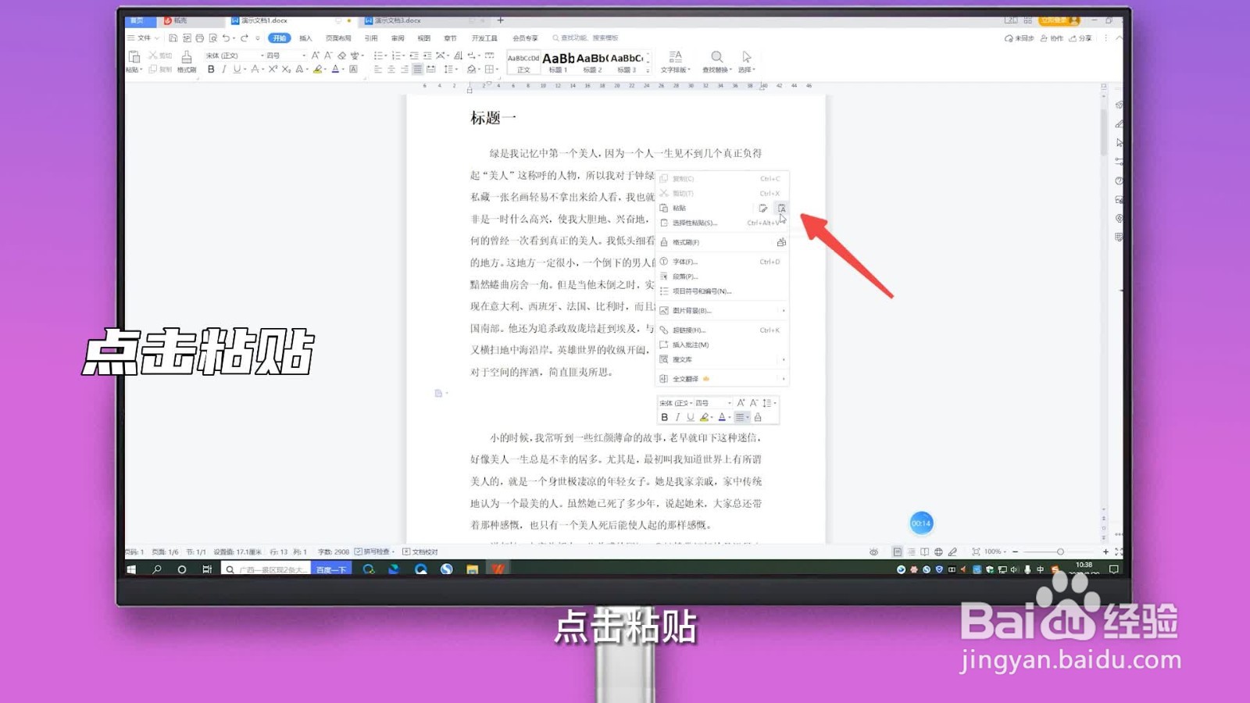Toggle Italic in the ribbon
This screenshot has width=1250, height=703.
(223, 70)
